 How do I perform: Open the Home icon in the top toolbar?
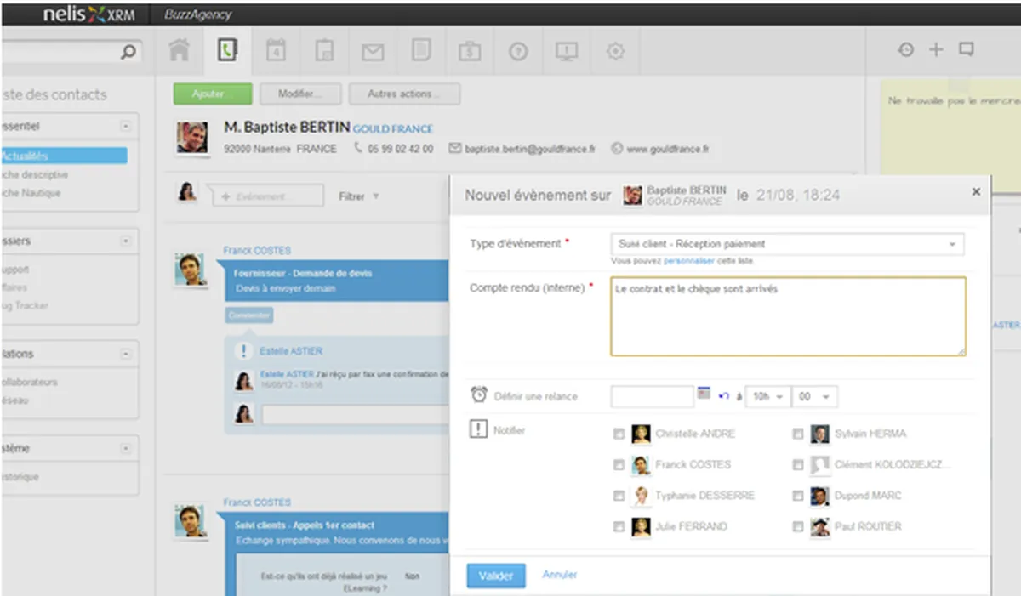tap(179, 50)
